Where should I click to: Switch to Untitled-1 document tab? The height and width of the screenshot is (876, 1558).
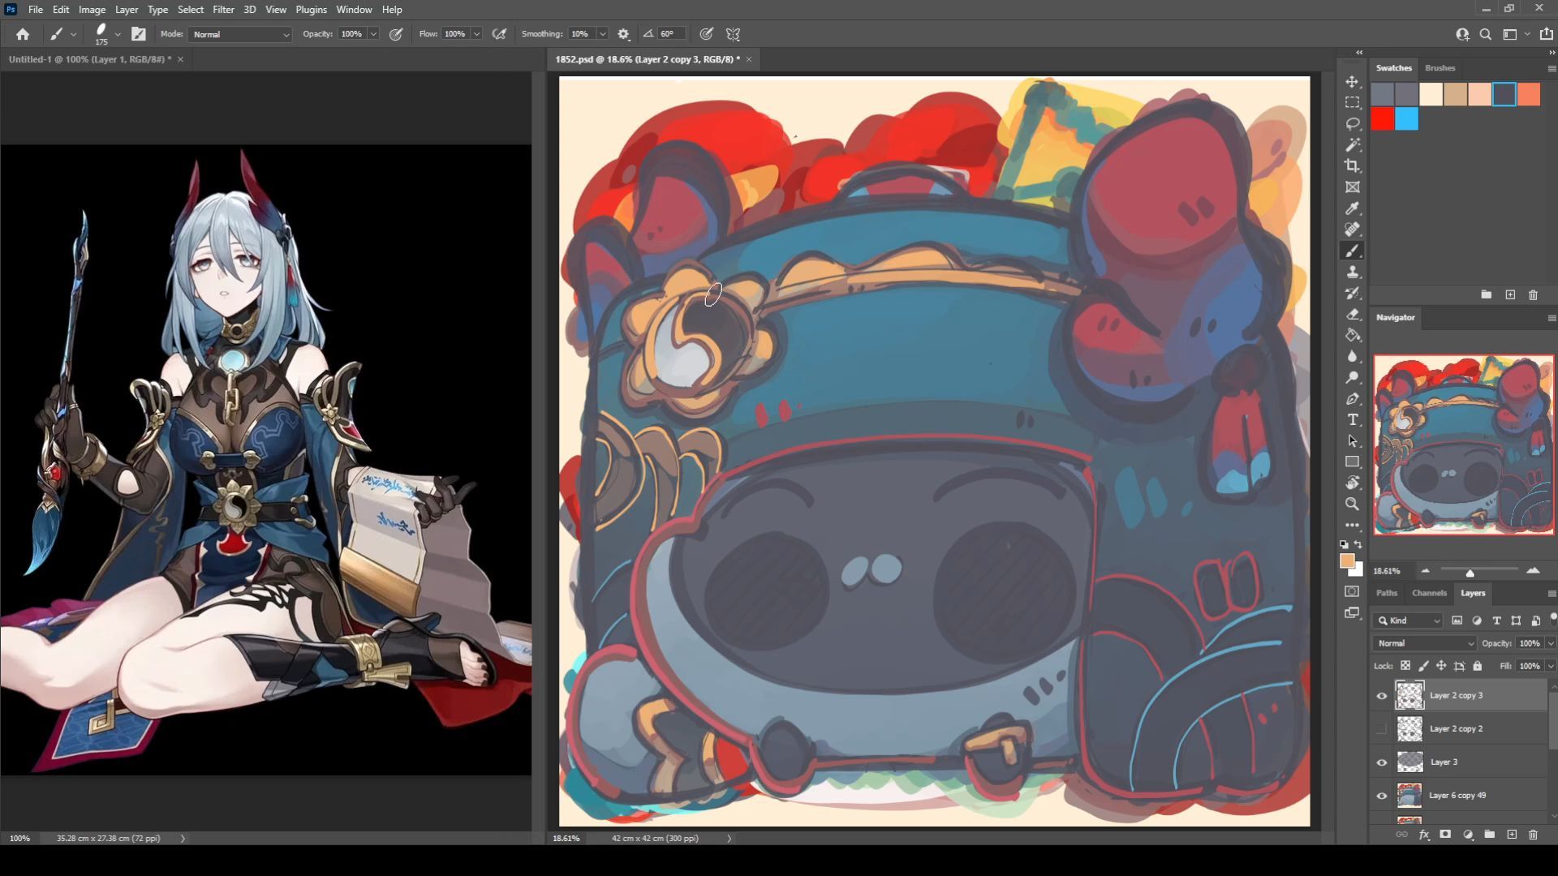coord(89,59)
